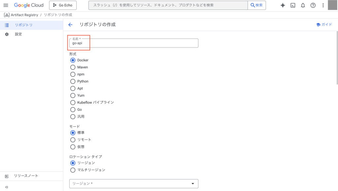
Task: Collapse the sidebar with the bottom-left arrow
Action: click(x=7, y=187)
